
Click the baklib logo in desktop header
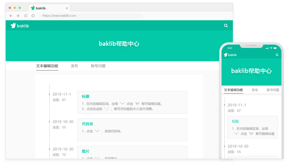click(20, 26)
